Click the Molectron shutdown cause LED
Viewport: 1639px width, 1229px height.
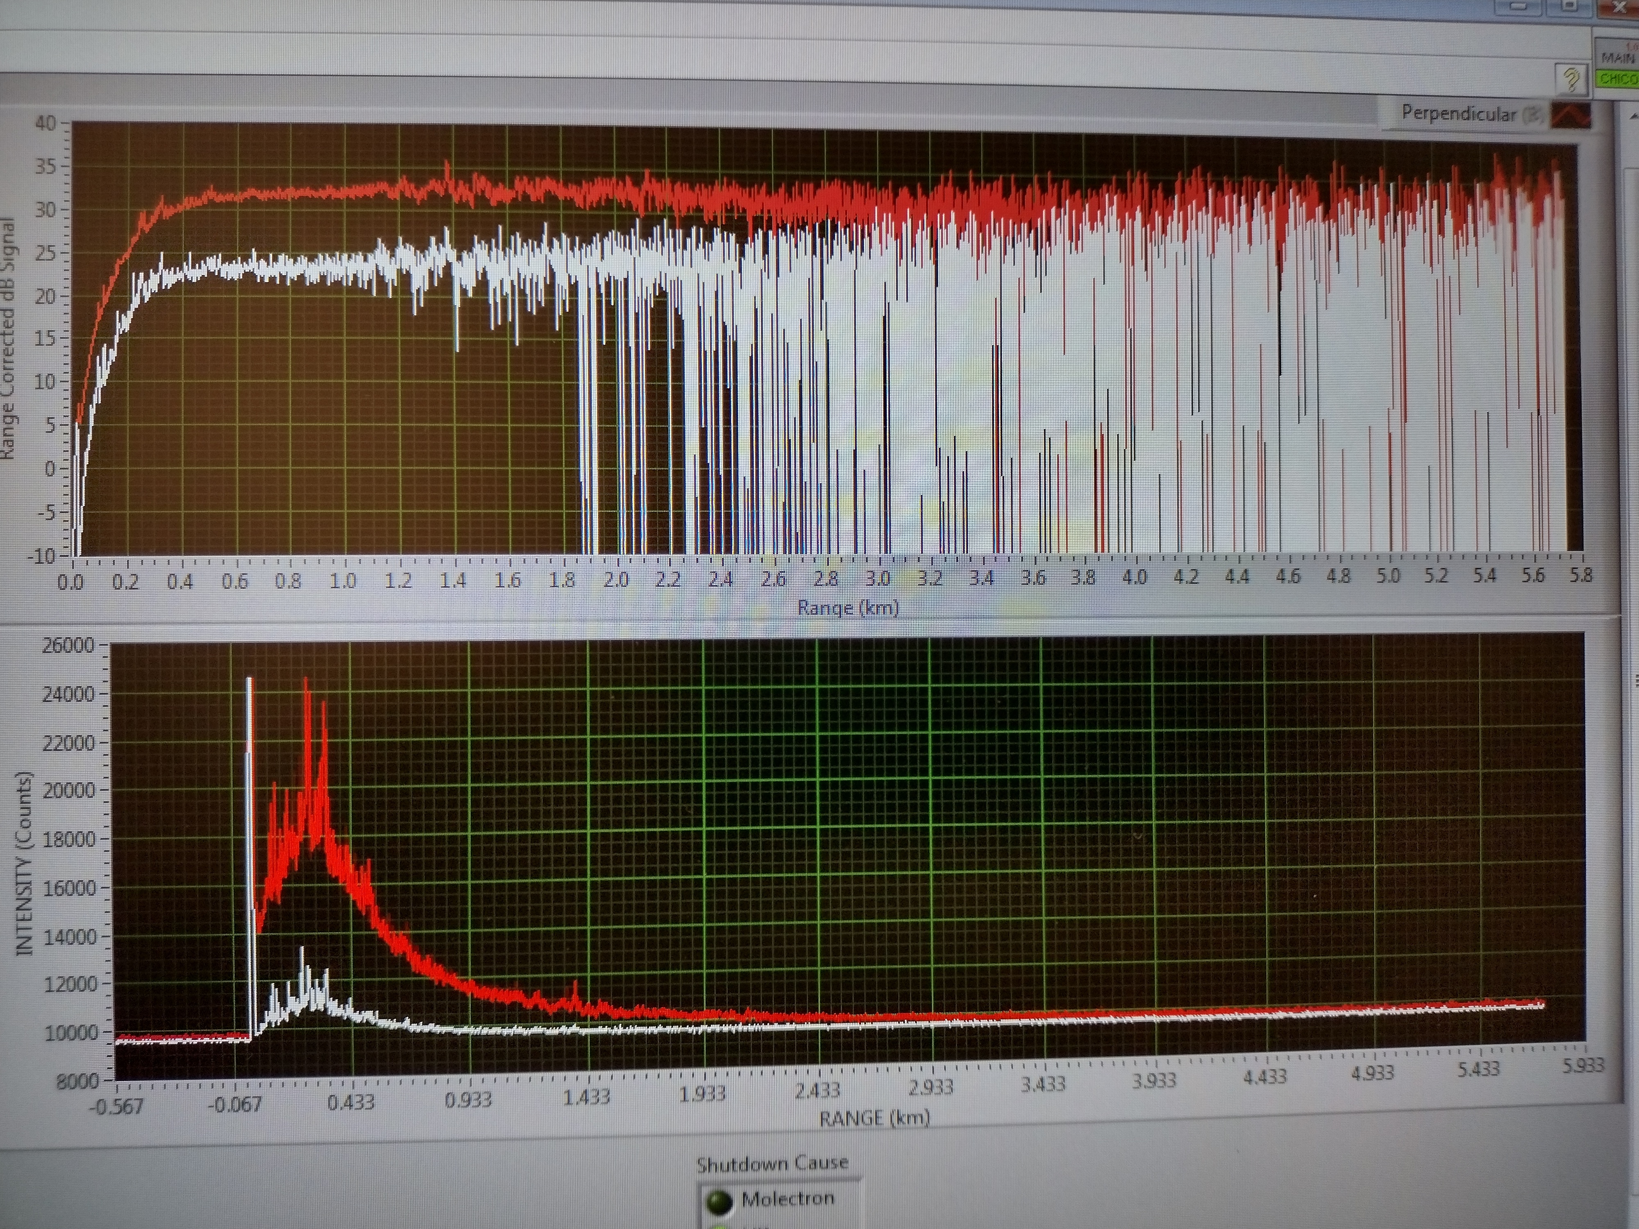click(x=719, y=1201)
